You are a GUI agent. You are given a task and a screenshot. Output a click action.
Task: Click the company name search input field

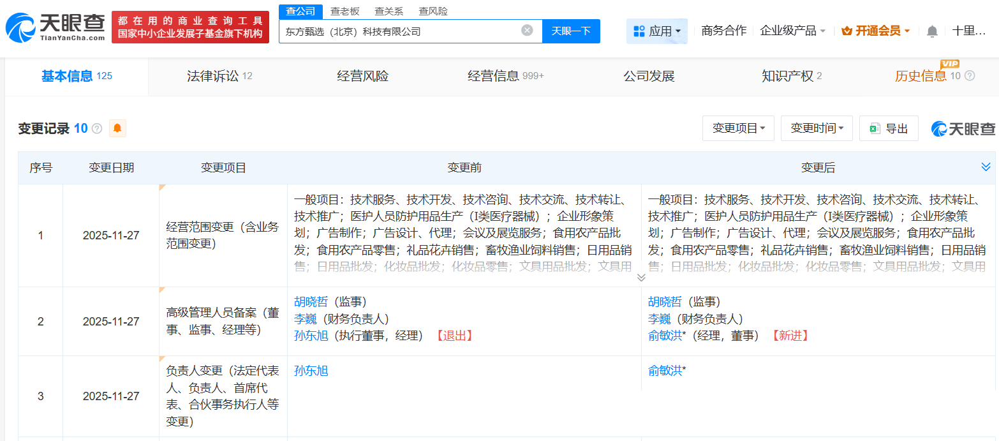pos(399,31)
